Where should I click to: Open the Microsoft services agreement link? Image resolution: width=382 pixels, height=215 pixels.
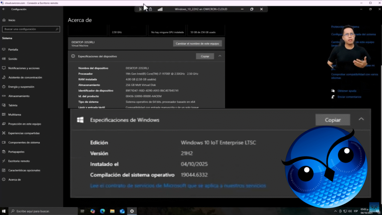point(178,186)
